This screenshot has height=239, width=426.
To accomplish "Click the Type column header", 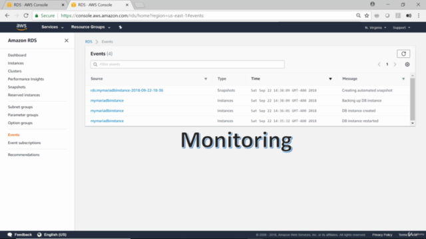I will click(x=222, y=79).
